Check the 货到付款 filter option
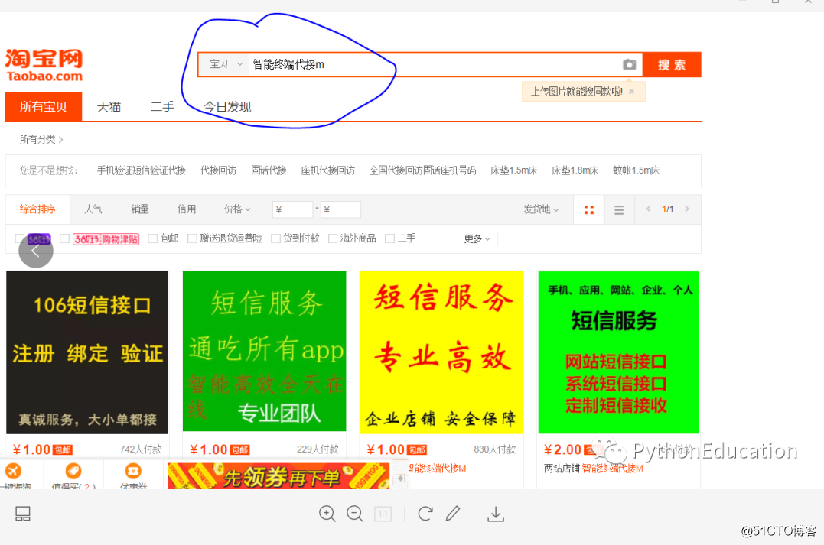 pos(276,238)
